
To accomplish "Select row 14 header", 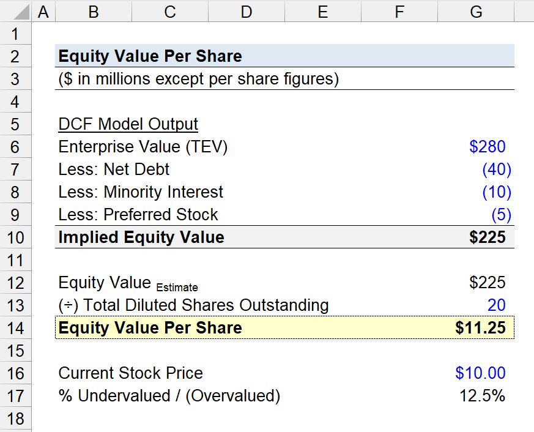I will point(16,328).
